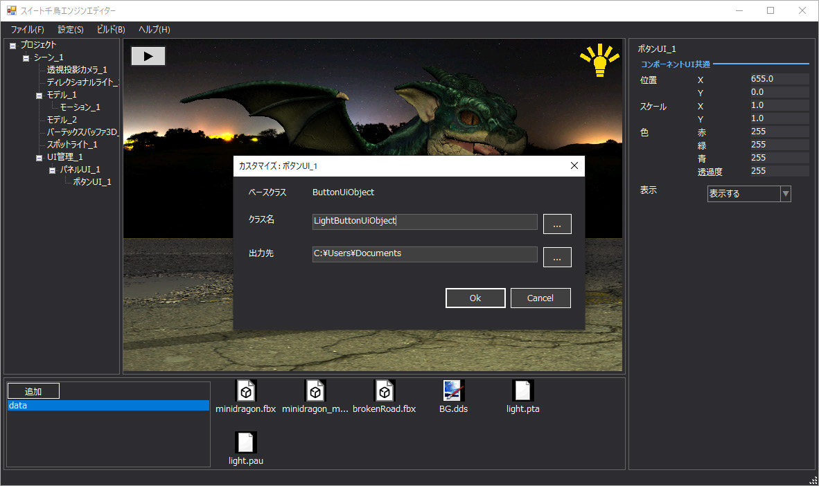Click the play button in the viewport
The height and width of the screenshot is (486, 819).
[x=148, y=56]
